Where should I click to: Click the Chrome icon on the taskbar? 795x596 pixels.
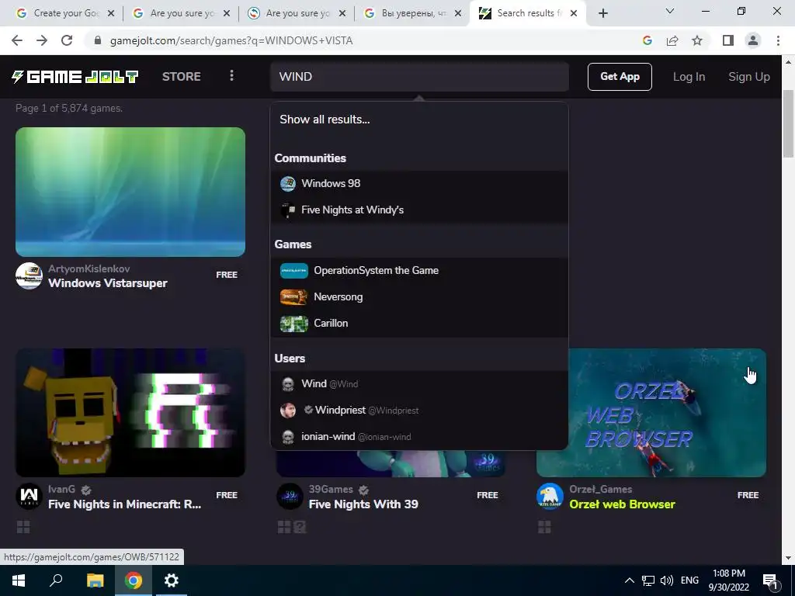point(134,580)
